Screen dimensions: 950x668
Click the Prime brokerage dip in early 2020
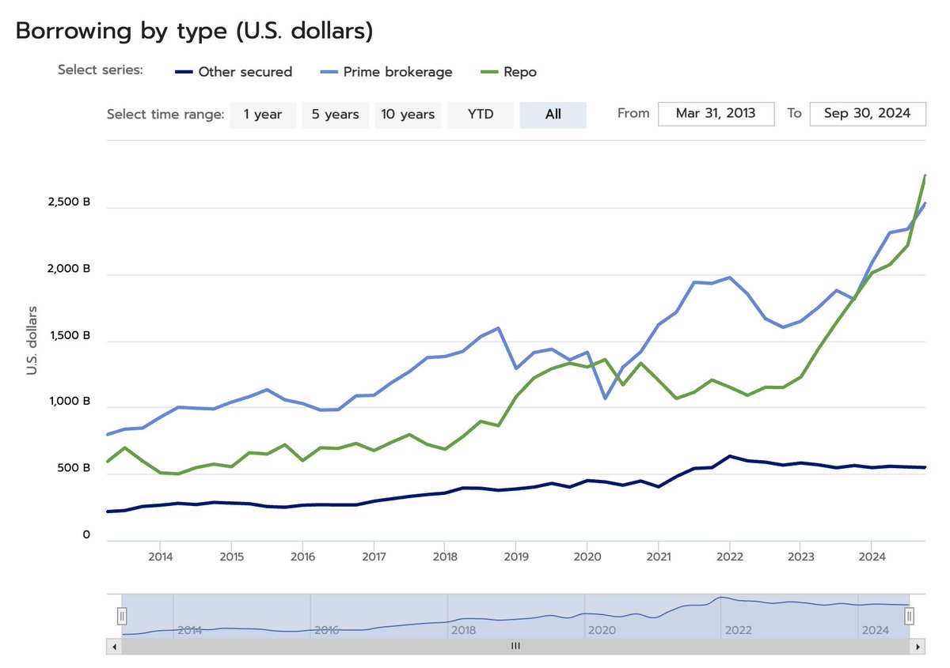[606, 398]
